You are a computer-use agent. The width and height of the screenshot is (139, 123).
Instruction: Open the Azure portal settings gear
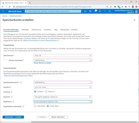(100, 11)
